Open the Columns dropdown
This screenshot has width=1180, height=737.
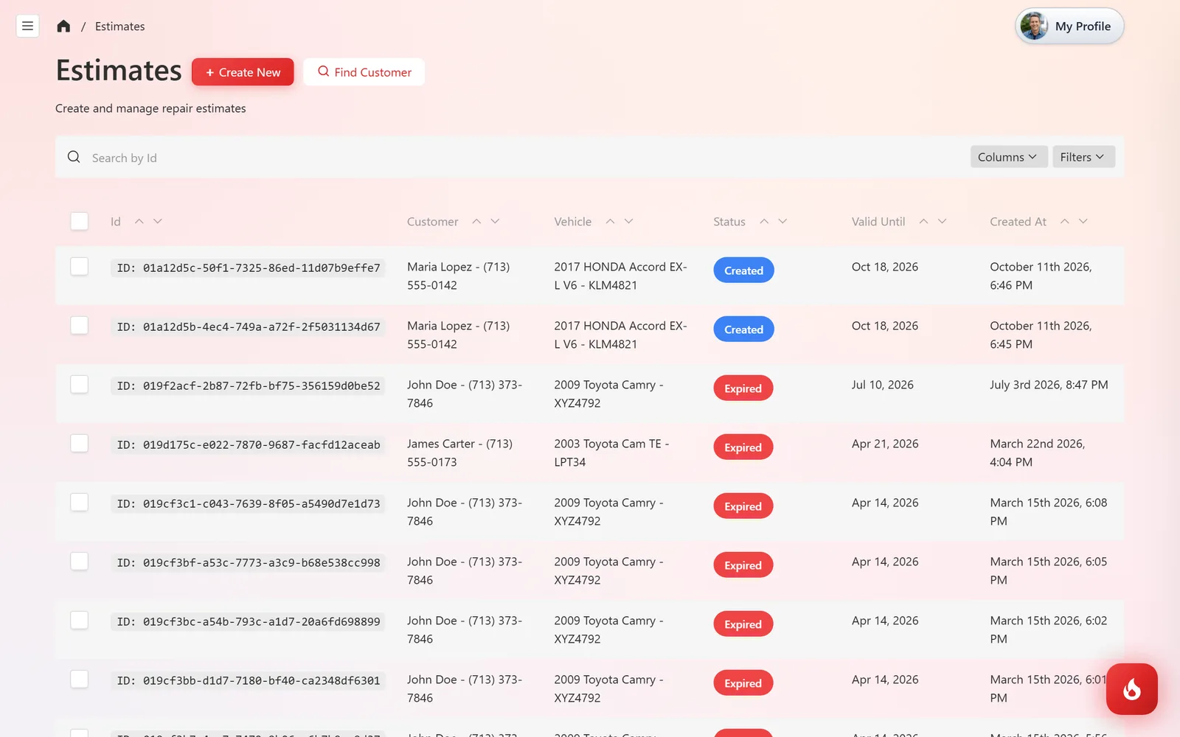click(1008, 157)
